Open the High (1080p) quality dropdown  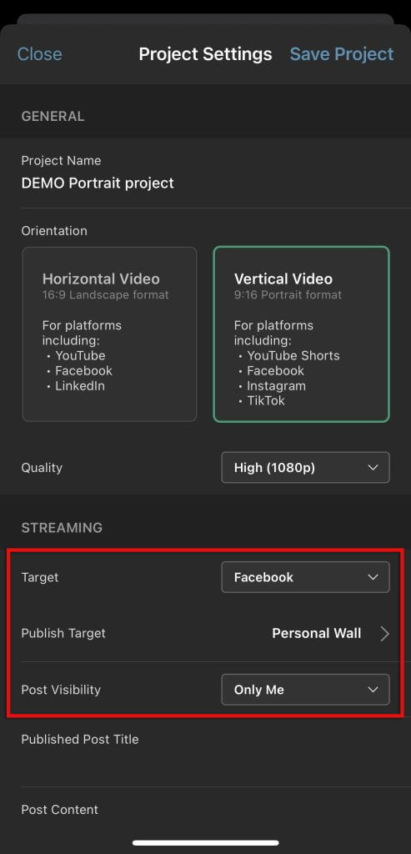click(x=305, y=467)
